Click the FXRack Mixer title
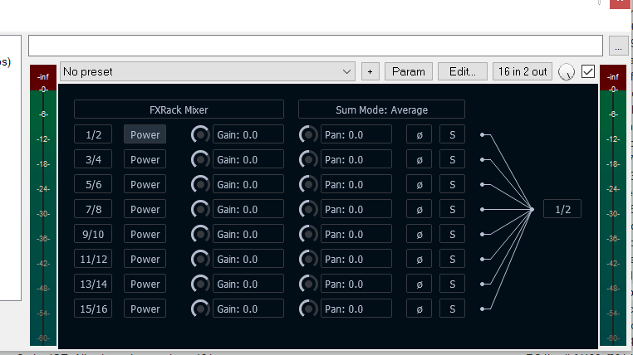This screenshot has width=633, height=355. pyautogui.click(x=179, y=109)
